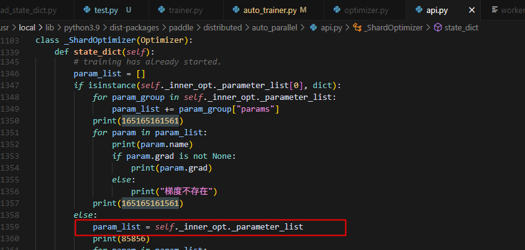Expand the auto_parallel breadcrumb segment

pos(274,27)
